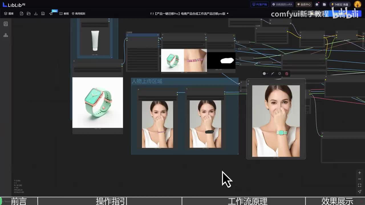Open the 图库 gallery menu
The width and height of the screenshot is (365, 205).
(x=9, y=14)
